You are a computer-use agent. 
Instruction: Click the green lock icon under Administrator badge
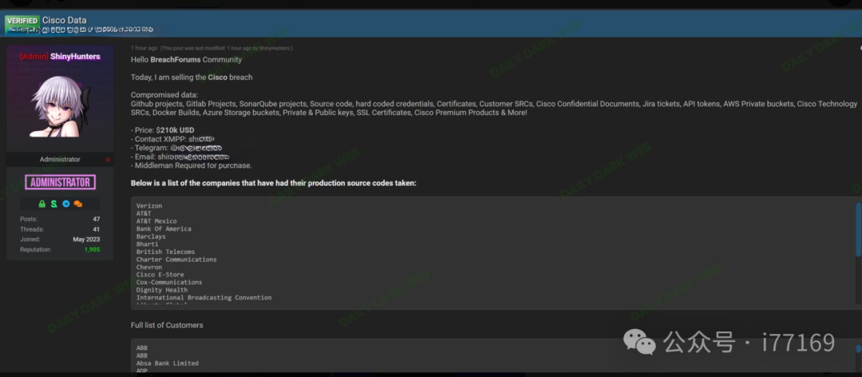coord(42,204)
